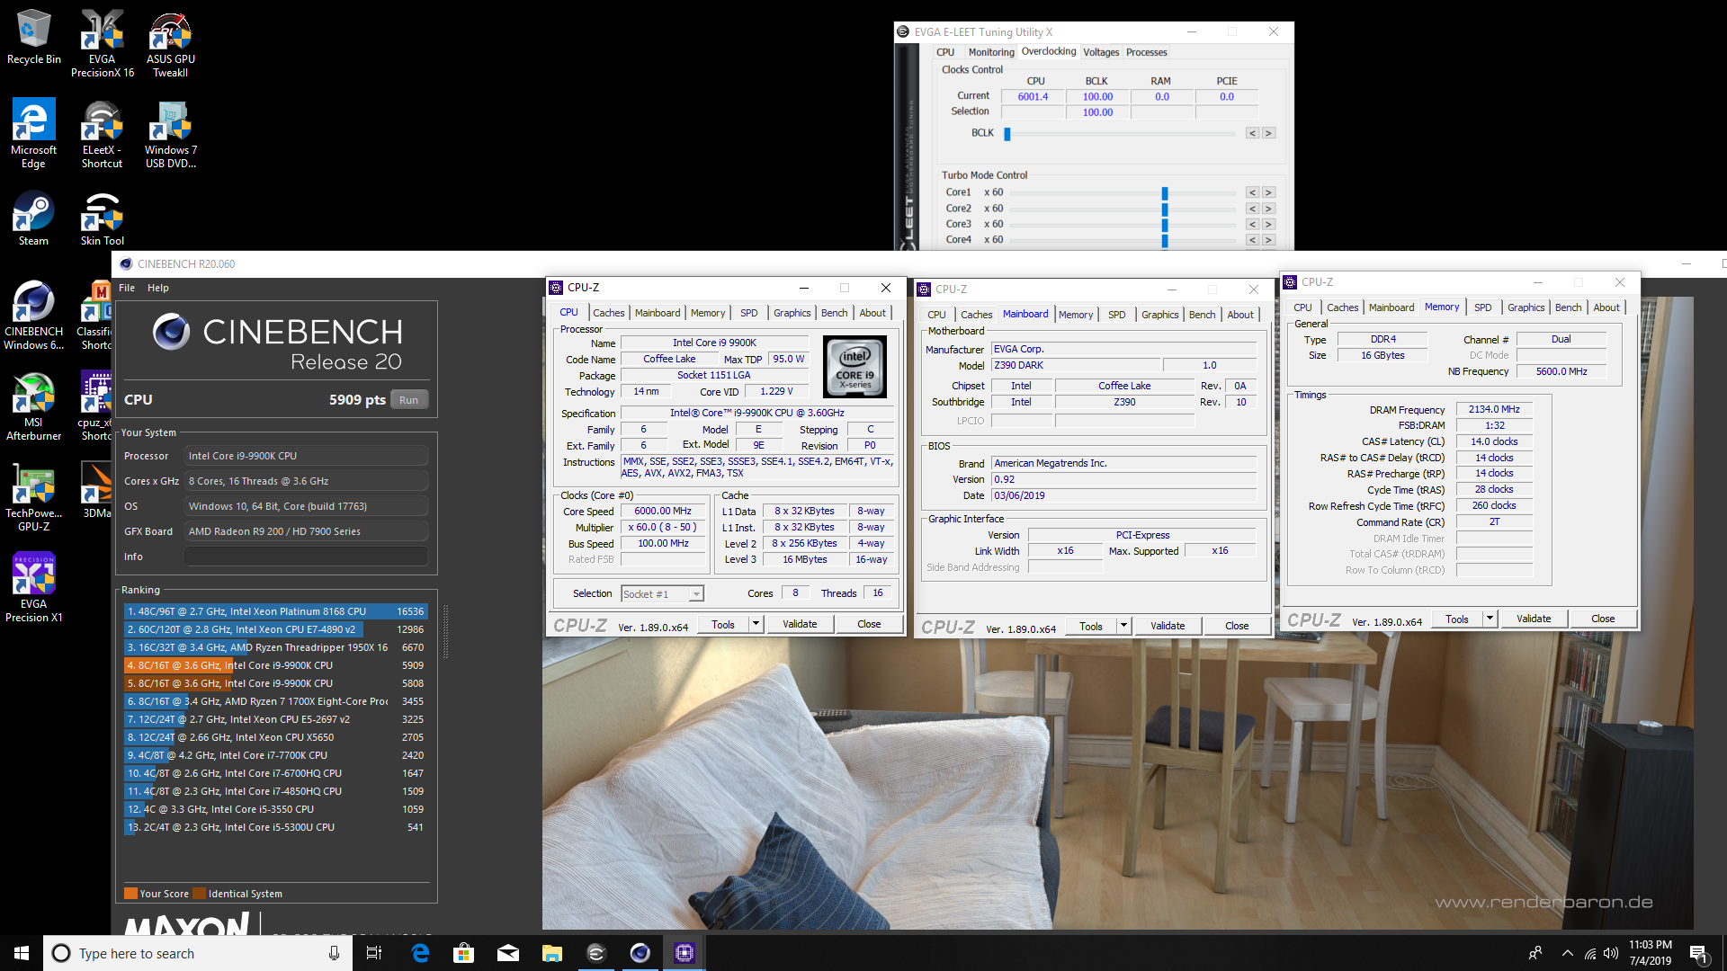Increase Core4 multiplier with right arrow

coord(1268,240)
